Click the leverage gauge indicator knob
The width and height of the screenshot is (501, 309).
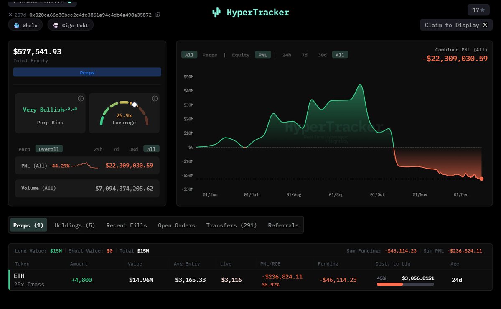coord(135,104)
